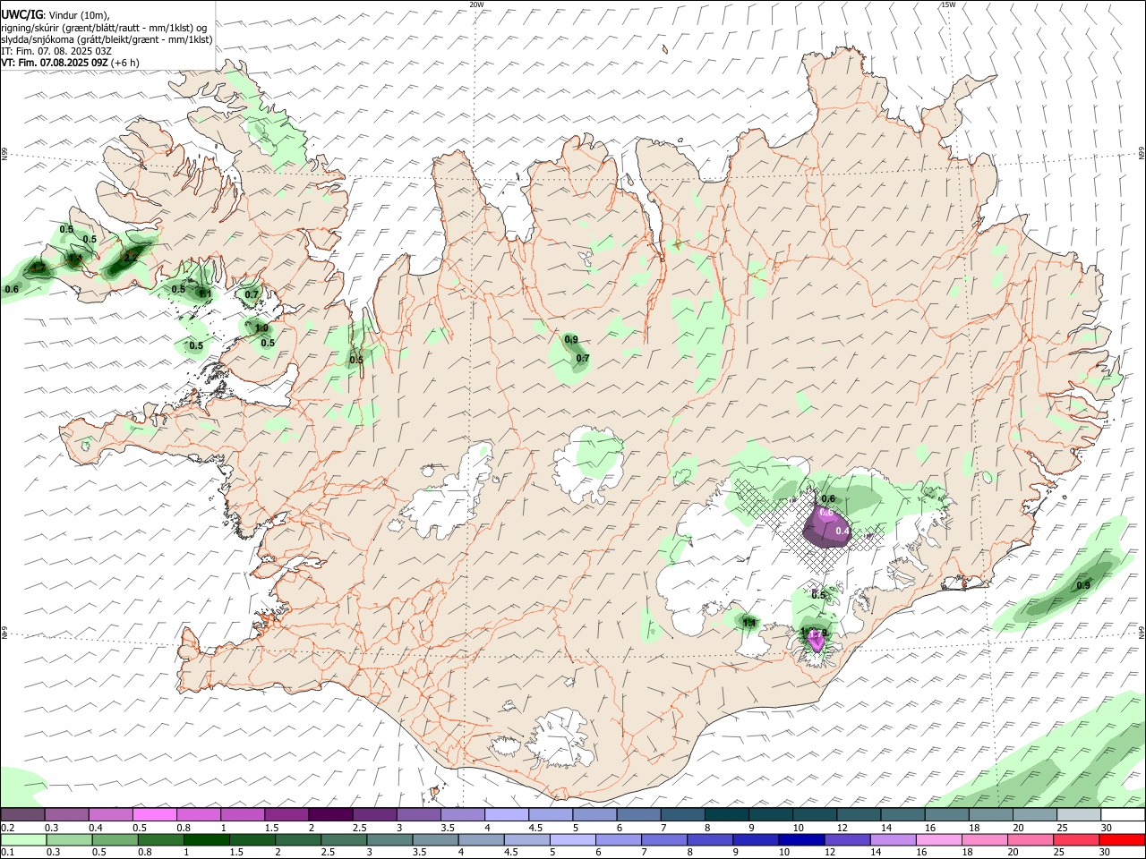The image size is (1146, 859).
Task: Pick palest green rain swatch starting at 0.1
Action: pos(23,839)
